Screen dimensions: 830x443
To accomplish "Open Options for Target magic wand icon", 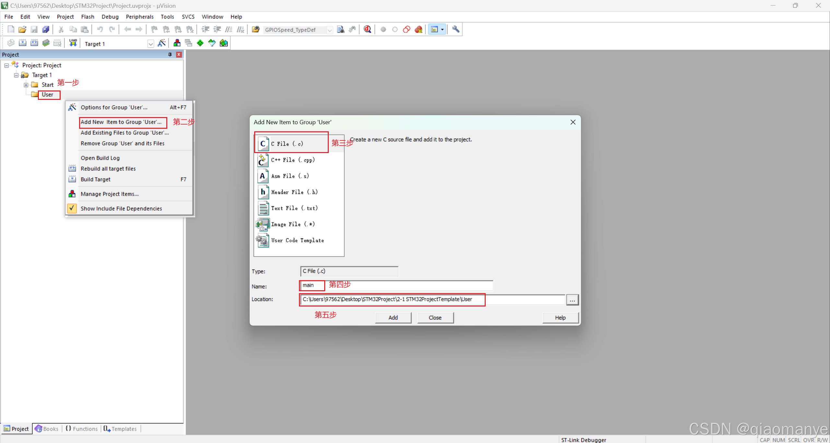I will (x=161, y=43).
